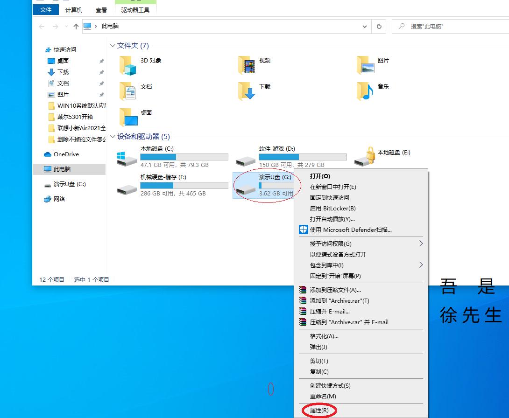Open the 桌面 pinned item in 快速访问
The image size is (509, 418).
coord(63,61)
